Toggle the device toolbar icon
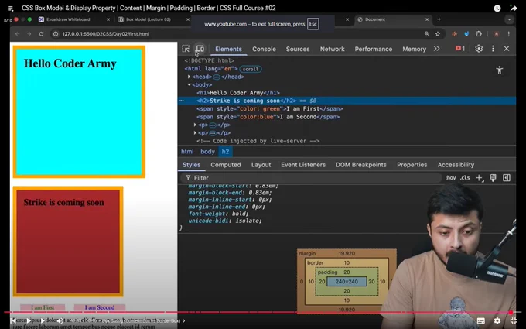Image resolution: width=526 pixels, height=329 pixels. [200, 49]
